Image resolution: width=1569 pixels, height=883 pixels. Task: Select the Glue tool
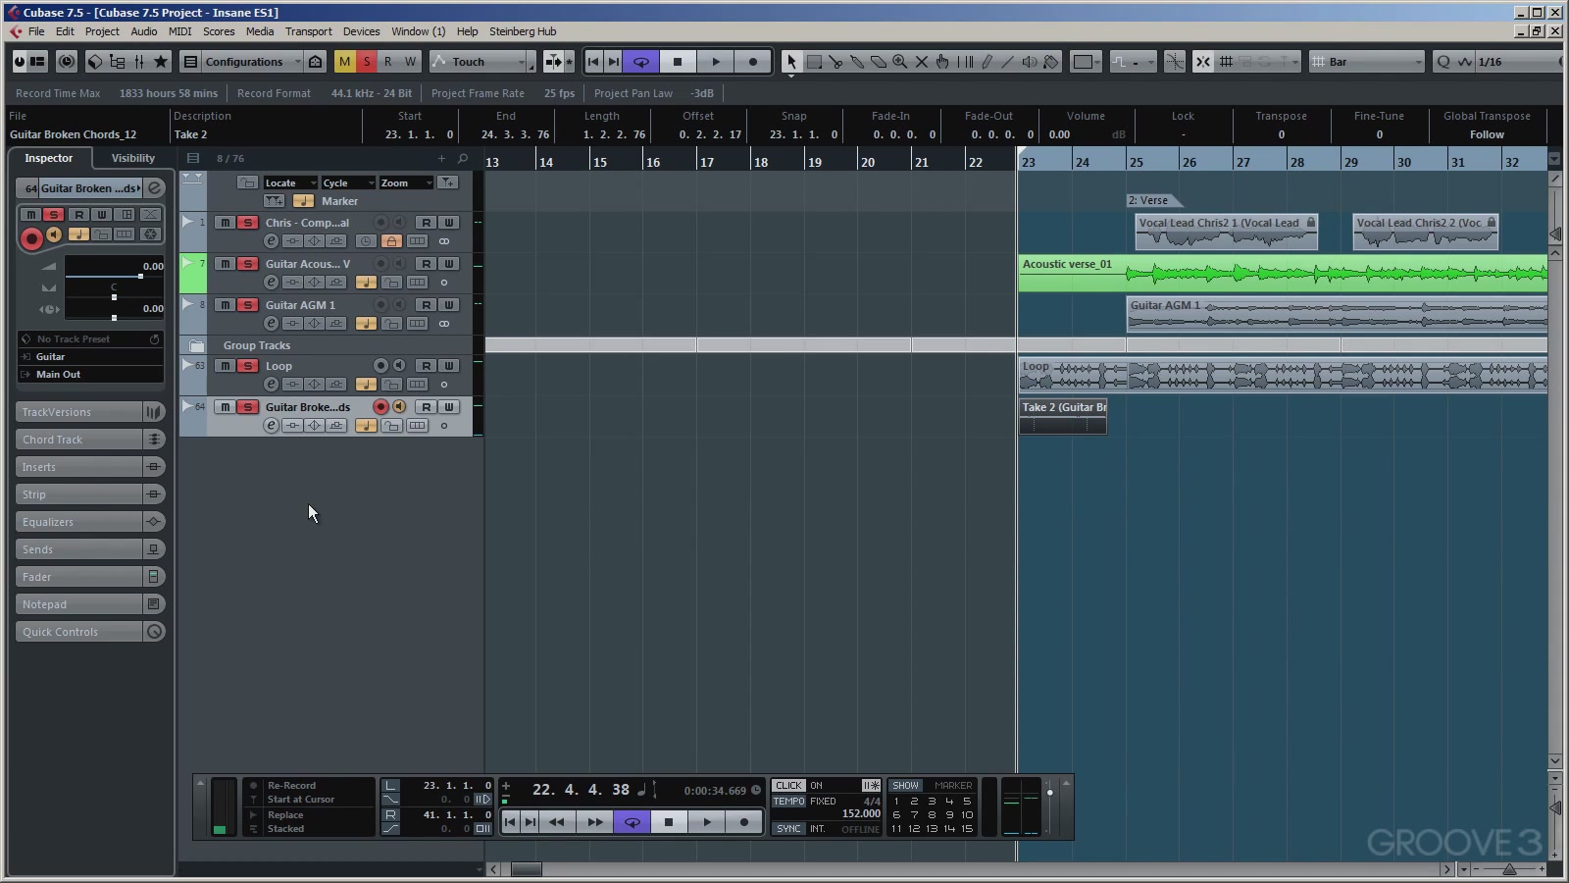pyautogui.click(x=857, y=61)
